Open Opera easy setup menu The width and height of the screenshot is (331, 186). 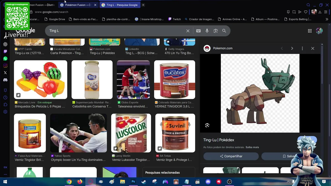pyautogui.click(x=326, y=12)
